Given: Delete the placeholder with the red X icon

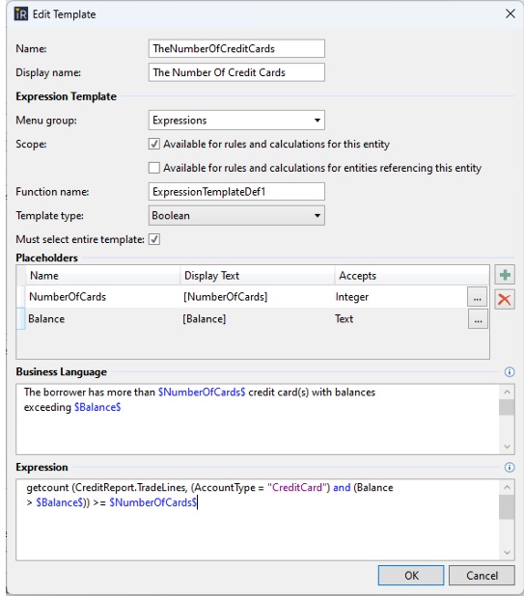Looking at the screenshot, I should pos(505,299).
